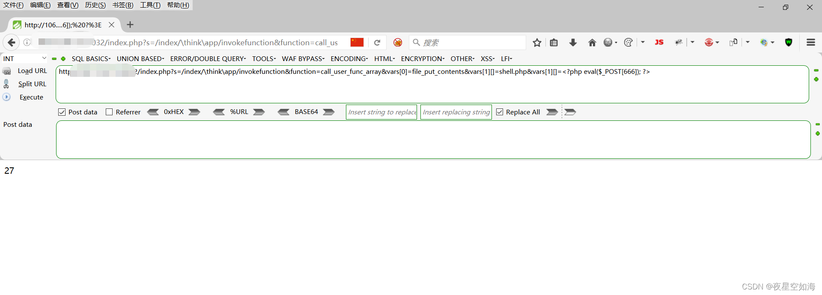This screenshot has width=822, height=295.
Task: Click the red crossed-out circle toolbar icon
Action: (398, 42)
